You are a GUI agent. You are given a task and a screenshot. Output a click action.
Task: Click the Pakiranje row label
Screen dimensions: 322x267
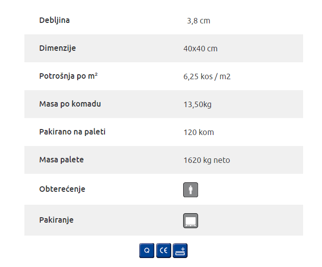pos(56,220)
